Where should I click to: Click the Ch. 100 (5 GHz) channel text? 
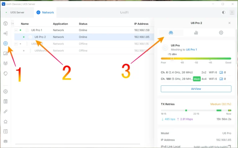[177, 79]
